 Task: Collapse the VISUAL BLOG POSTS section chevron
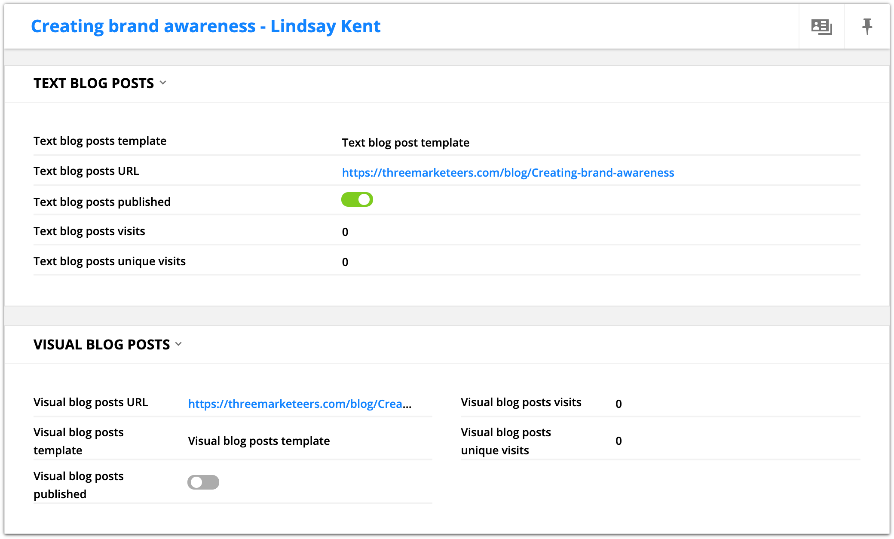(x=179, y=344)
